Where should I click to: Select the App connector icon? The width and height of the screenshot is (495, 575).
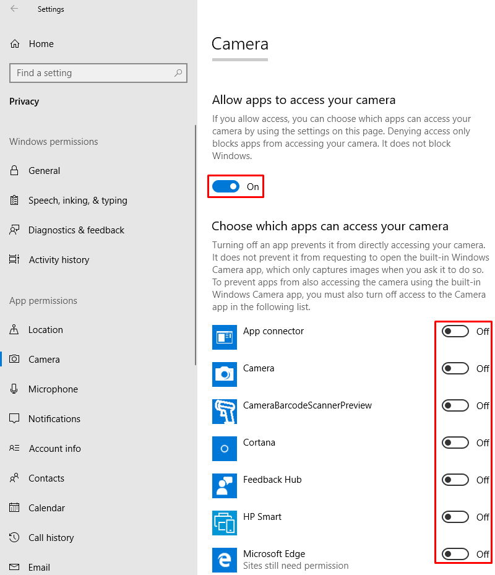pyautogui.click(x=224, y=337)
